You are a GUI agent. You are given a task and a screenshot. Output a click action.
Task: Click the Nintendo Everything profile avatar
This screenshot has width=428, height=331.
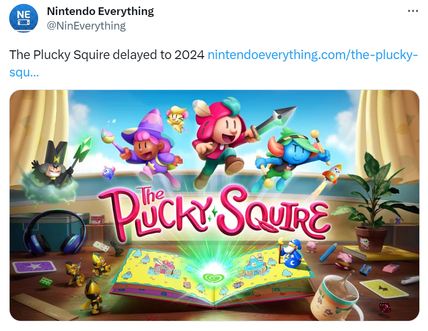click(x=24, y=18)
